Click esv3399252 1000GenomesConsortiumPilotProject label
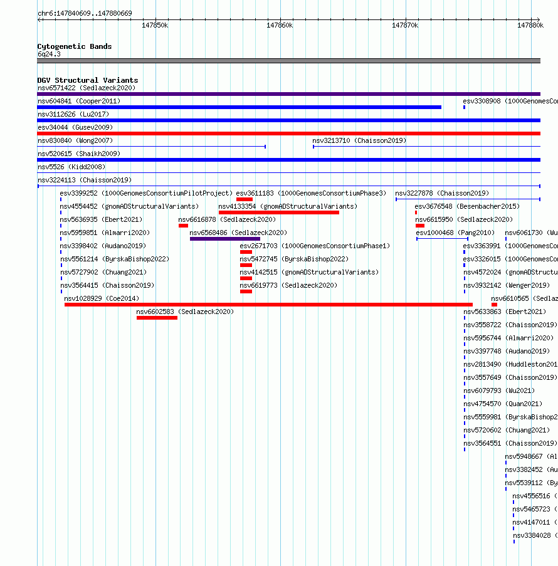Viewport: 558px width, 566px height. [146, 193]
